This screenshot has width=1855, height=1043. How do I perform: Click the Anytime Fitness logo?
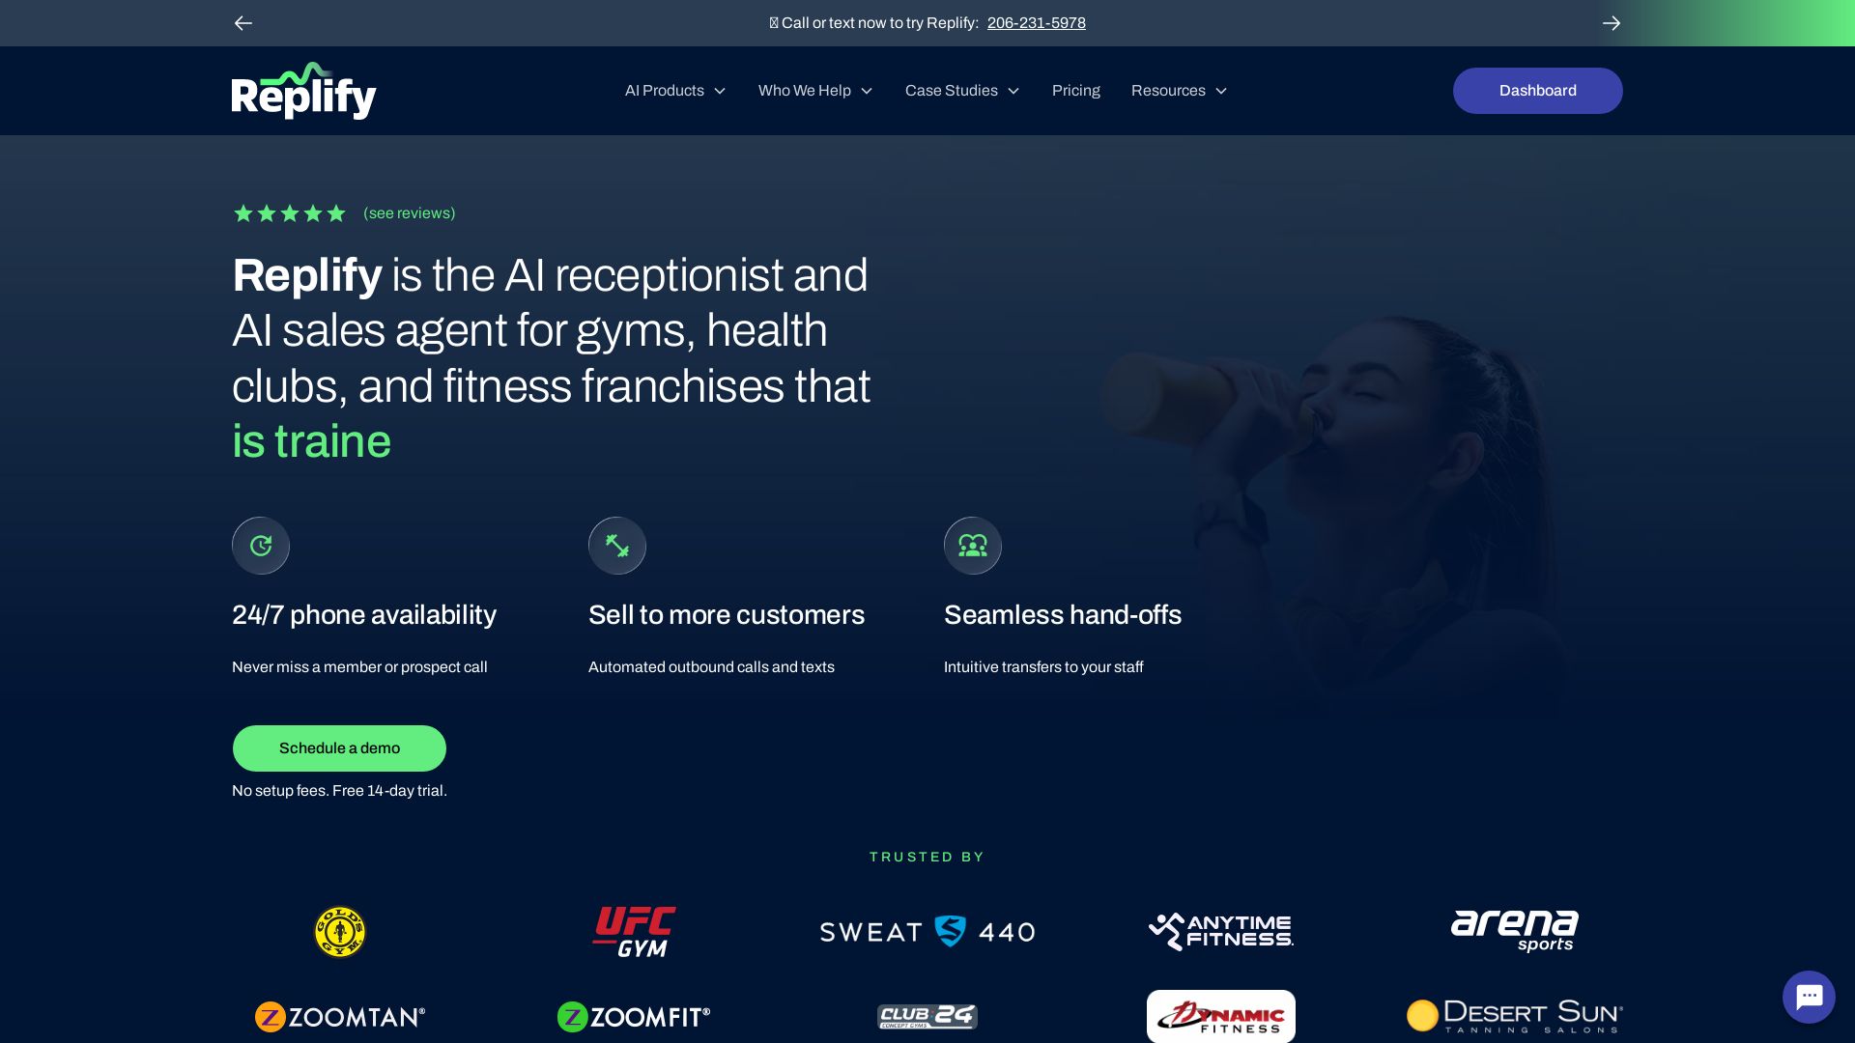pyautogui.click(x=1221, y=932)
